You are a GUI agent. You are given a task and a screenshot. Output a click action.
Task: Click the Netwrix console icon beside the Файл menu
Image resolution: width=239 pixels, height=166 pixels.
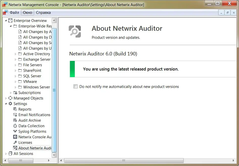tap(5, 12)
